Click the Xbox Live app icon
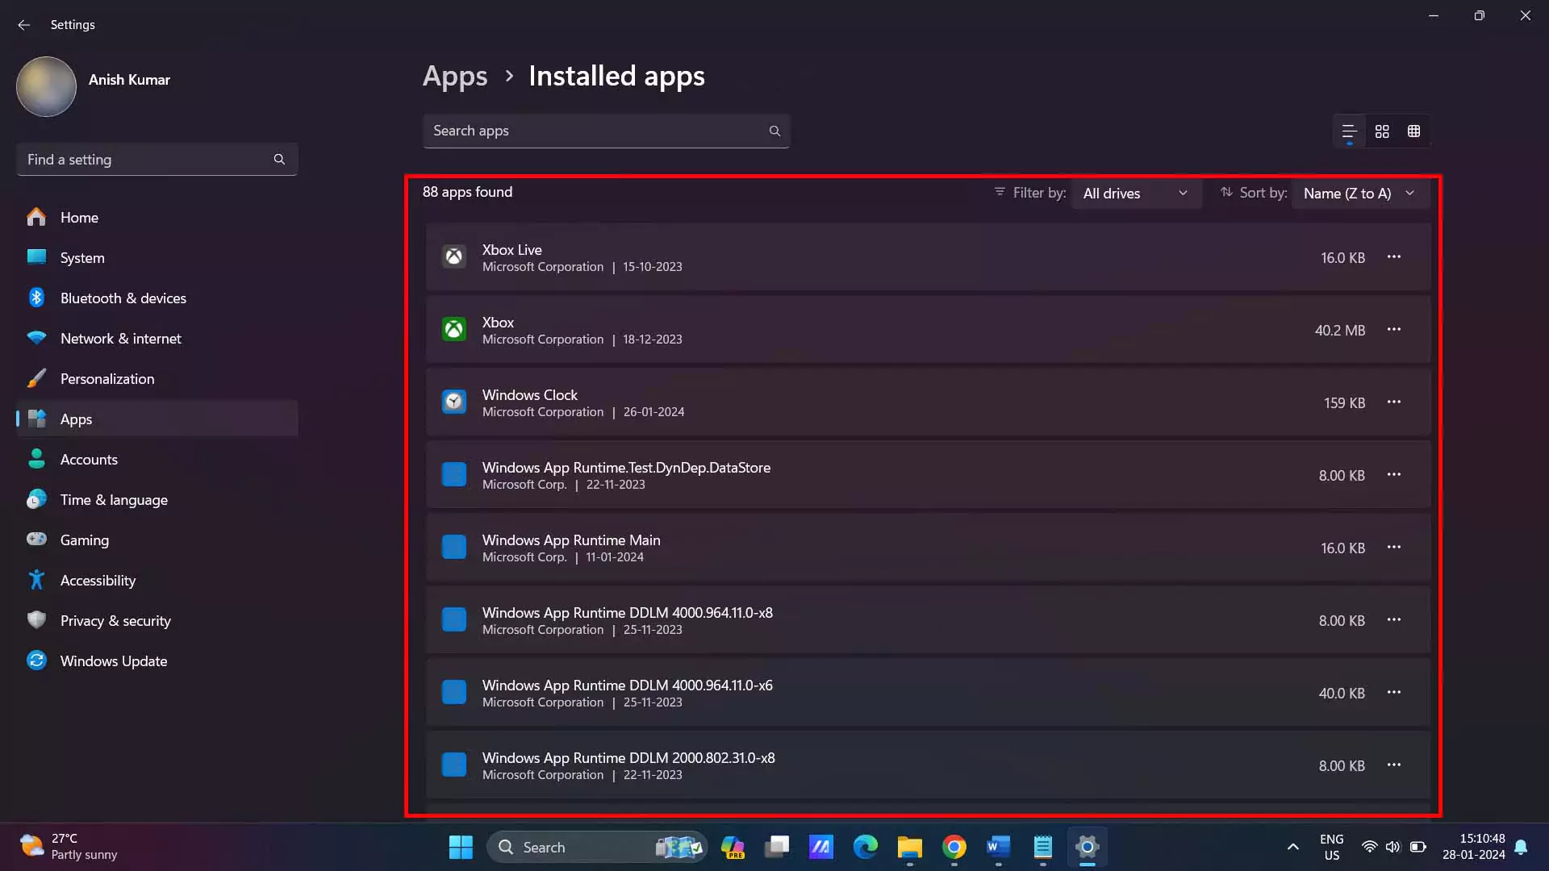Screen dimensions: 1549x871 (x=454, y=256)
